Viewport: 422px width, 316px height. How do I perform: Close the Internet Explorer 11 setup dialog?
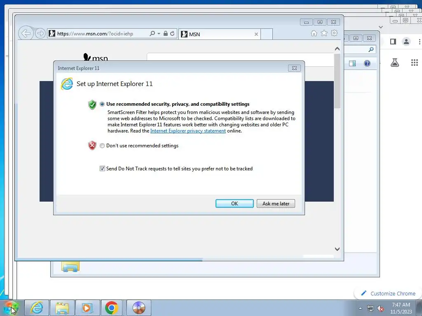coord(294,68)
